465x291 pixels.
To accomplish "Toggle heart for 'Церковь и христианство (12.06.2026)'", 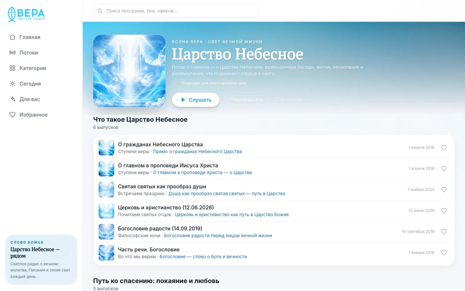I will click(x=444, y=210).
